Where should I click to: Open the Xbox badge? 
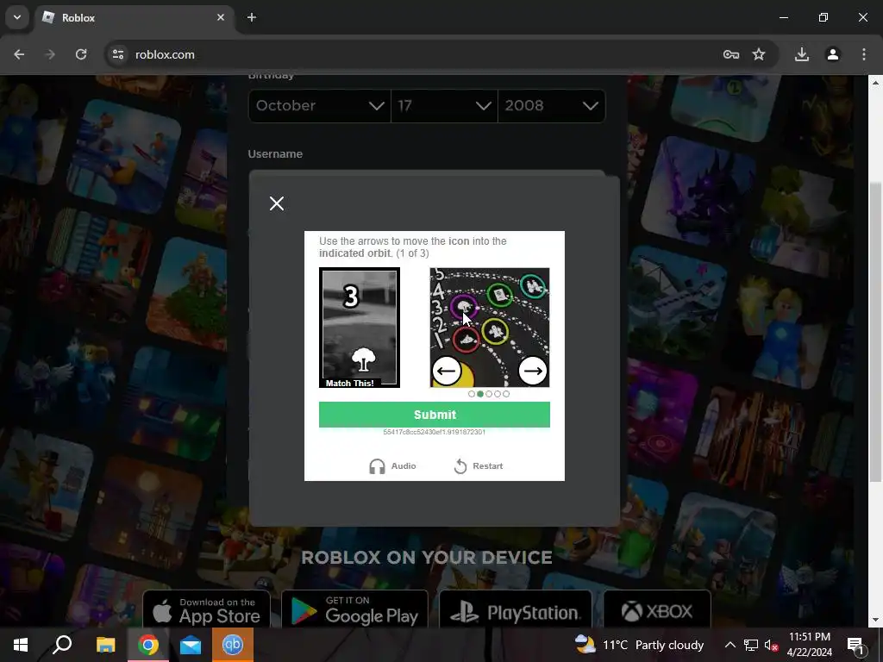[656, 610]
